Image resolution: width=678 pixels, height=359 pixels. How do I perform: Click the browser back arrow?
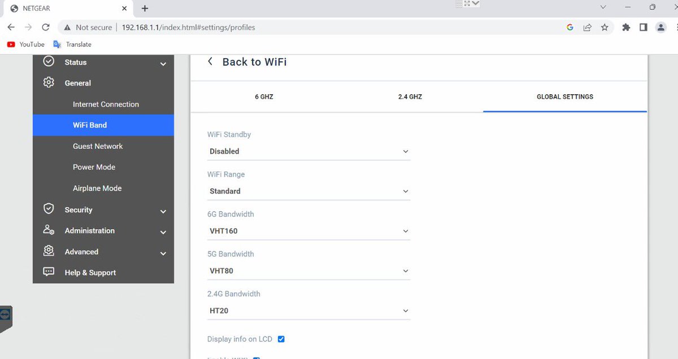(x=11, y=27)
